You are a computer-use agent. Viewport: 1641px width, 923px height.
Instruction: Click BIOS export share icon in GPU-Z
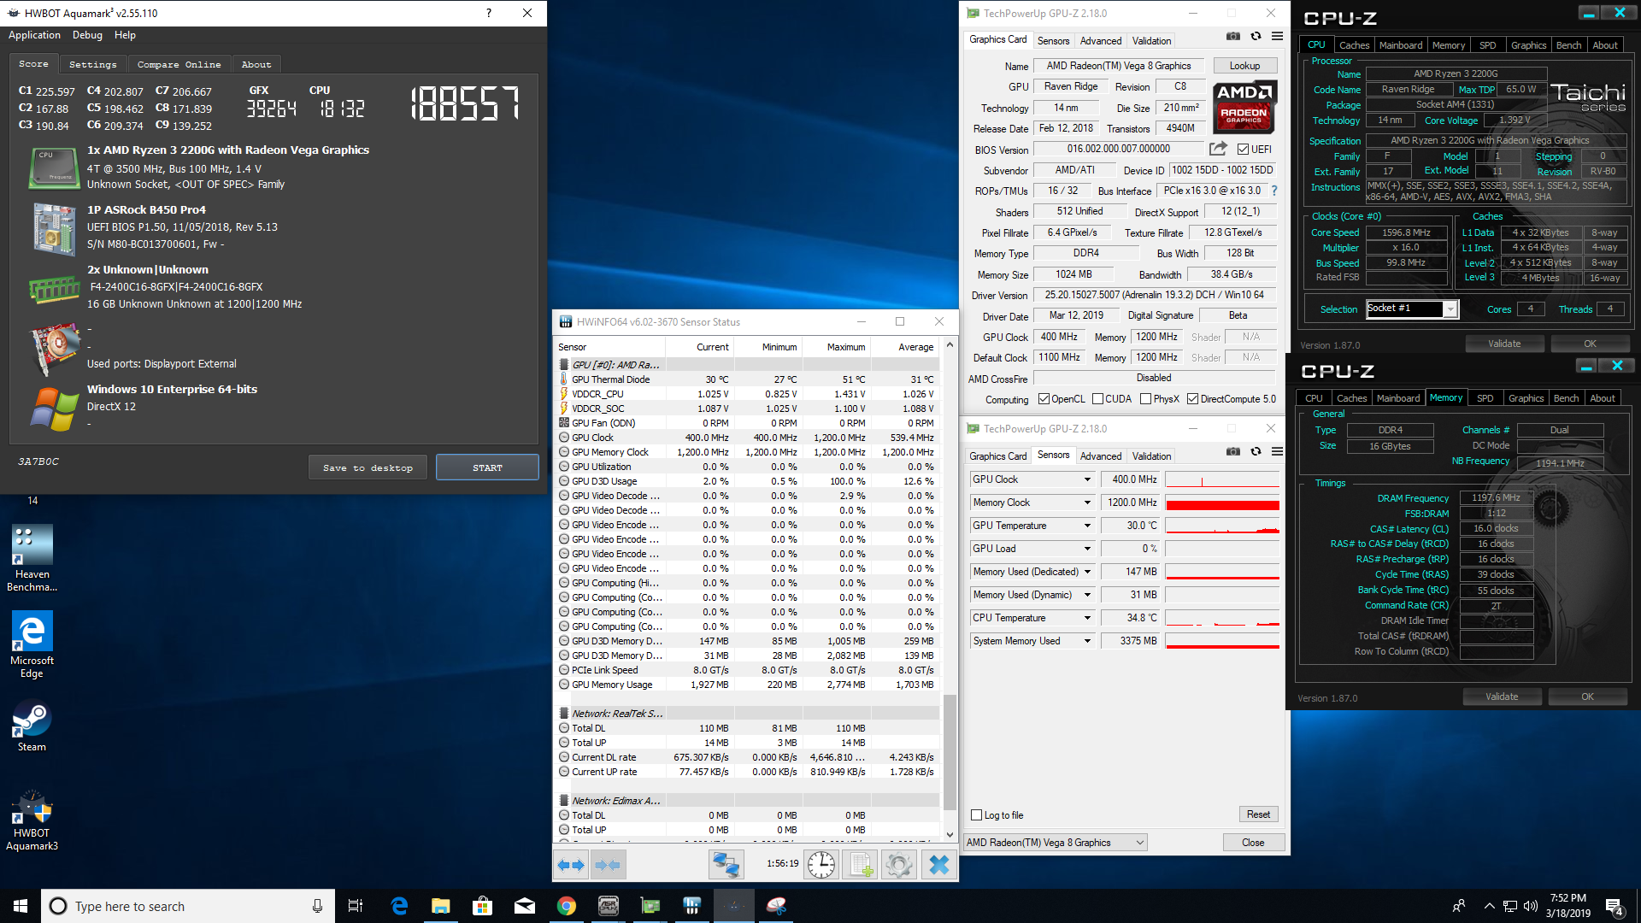1218,149
